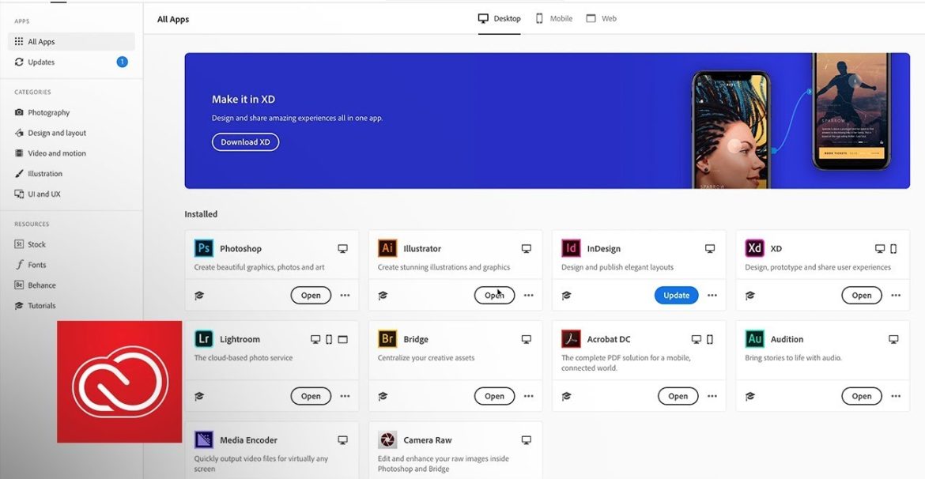The image size is (925, 479).
Task: Click the All Apps grid icon
Action: (19, 41)
